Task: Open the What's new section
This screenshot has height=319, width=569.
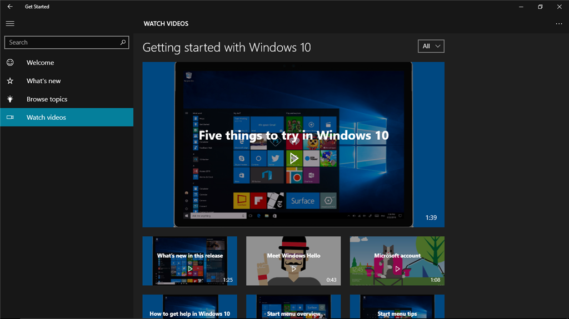Action: click(x=67, y=81)
